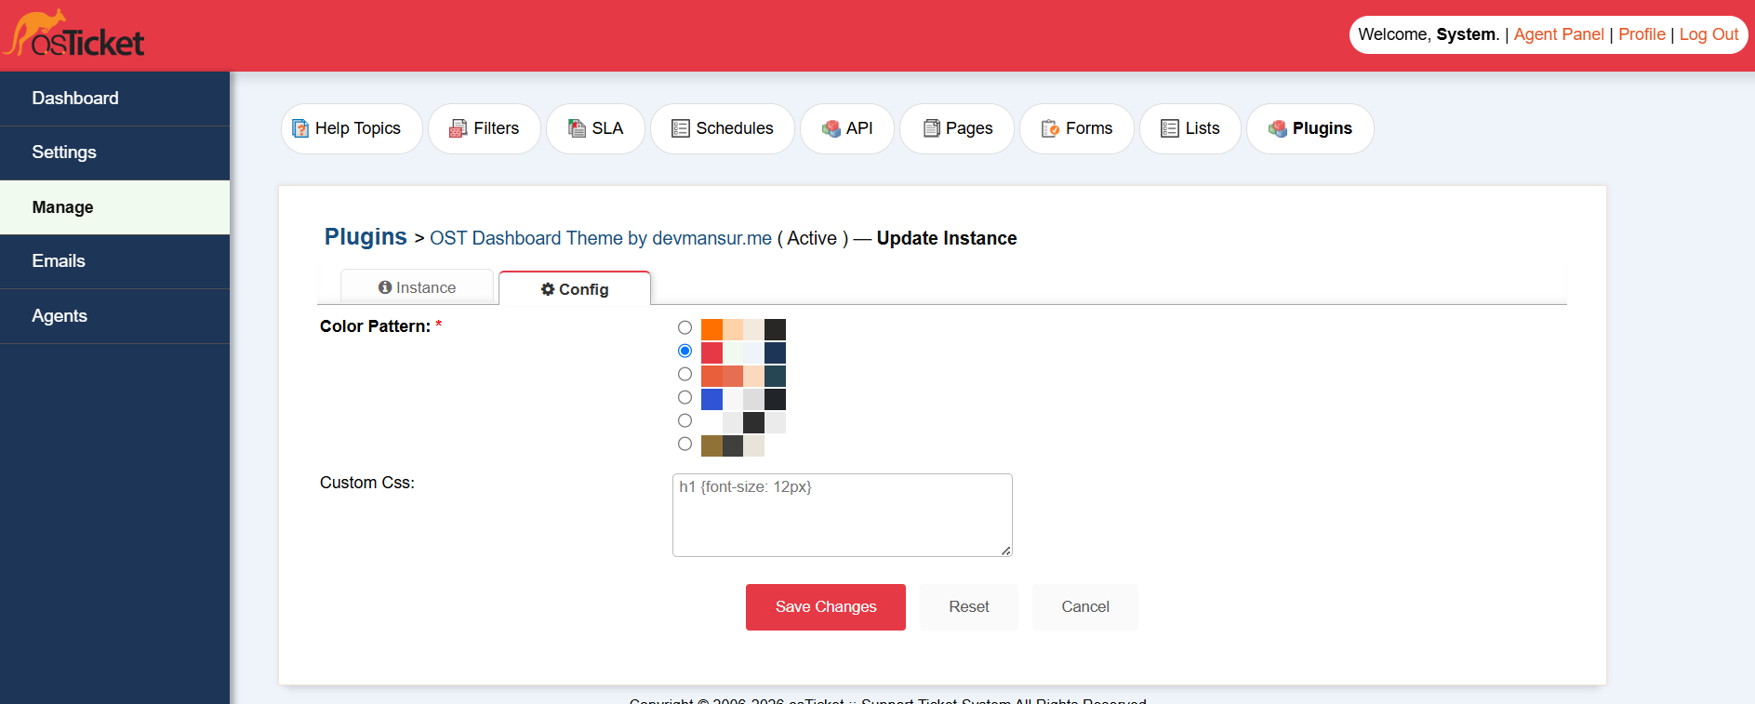Click the Pages icon
The height and width of the screenshot is (704, 1755).
[931, 128]
